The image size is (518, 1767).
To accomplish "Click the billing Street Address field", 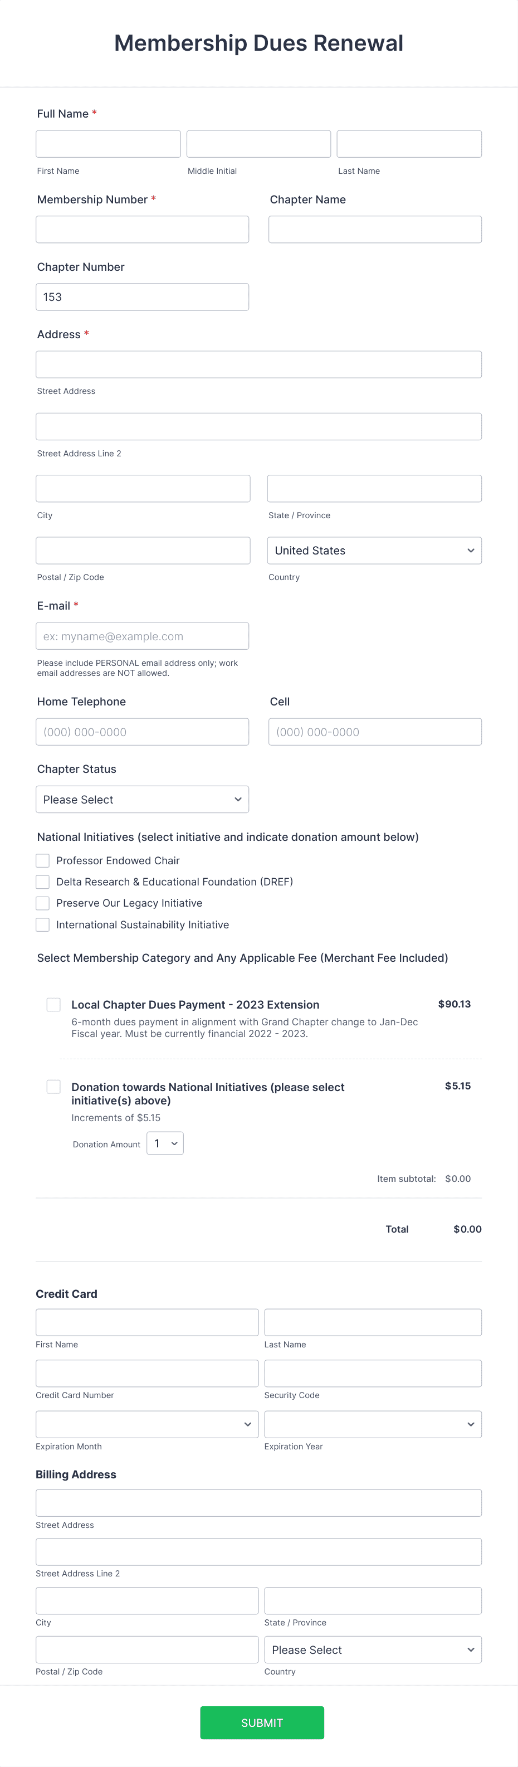I will point(258,1502).
